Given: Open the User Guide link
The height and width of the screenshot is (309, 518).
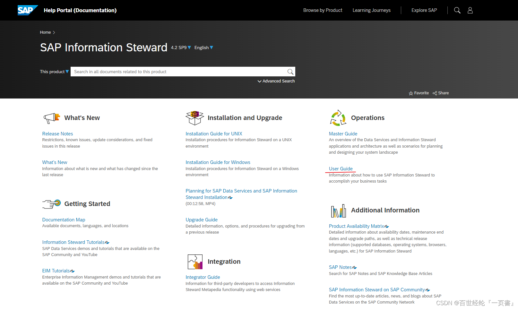Looking at the screenshot, I should [341, 169].
